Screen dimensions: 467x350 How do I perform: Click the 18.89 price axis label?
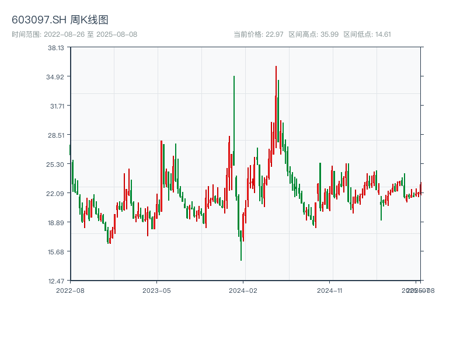click(56, 223)
